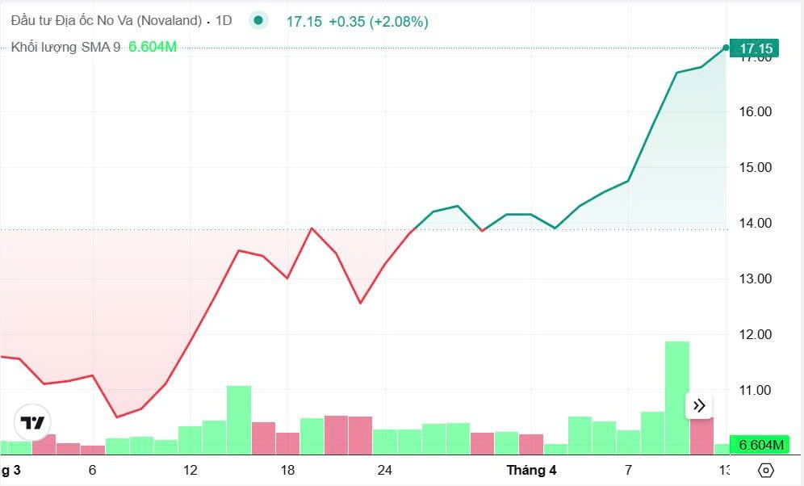Click the Novaland symbol title
Screen dimensions: 804x486
point(106,21)
